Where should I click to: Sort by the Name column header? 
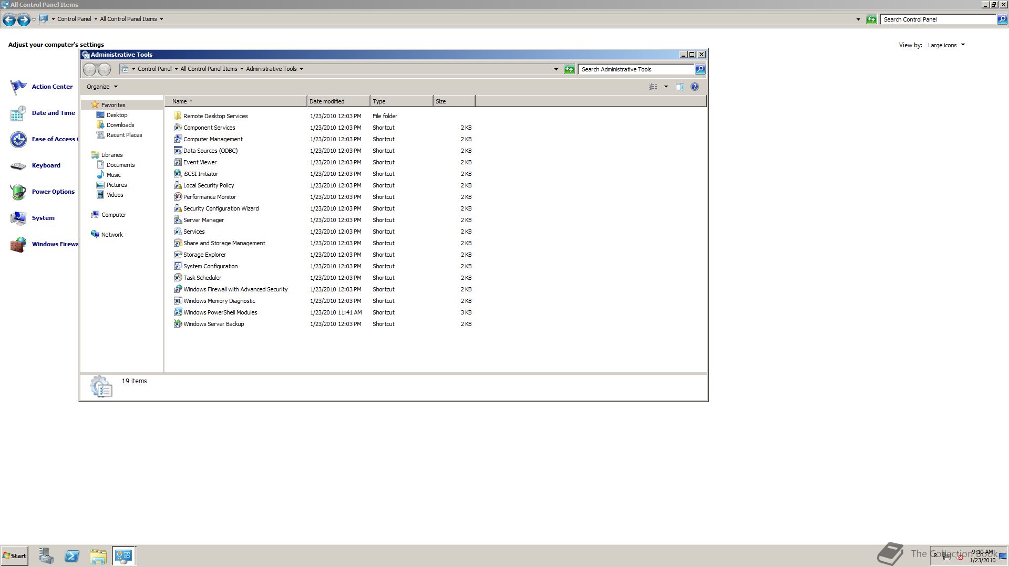point(235,101)
